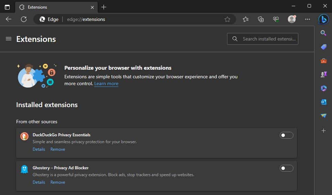This screenshot has height=195, width=332.
Task: Customize sidebar with plus icon
Action: coord(323,131)
